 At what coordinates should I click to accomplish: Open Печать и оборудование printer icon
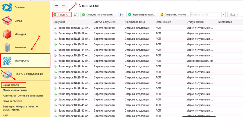click(x=7, y=74)
